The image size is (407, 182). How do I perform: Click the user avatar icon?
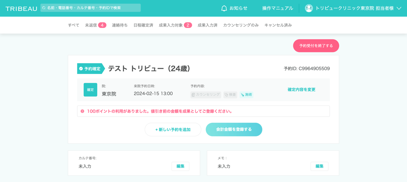[x=309, y=8]
